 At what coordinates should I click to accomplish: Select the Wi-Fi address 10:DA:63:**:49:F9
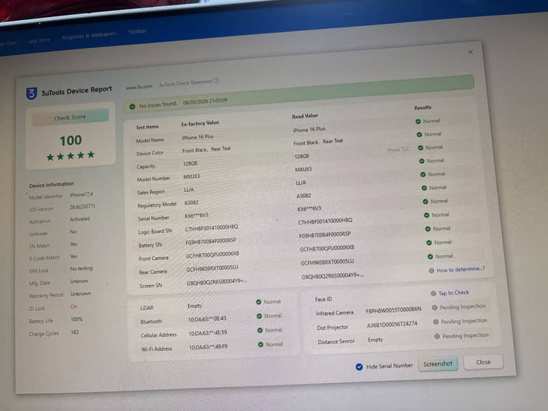pyautogui.click(x=208, y=347)
